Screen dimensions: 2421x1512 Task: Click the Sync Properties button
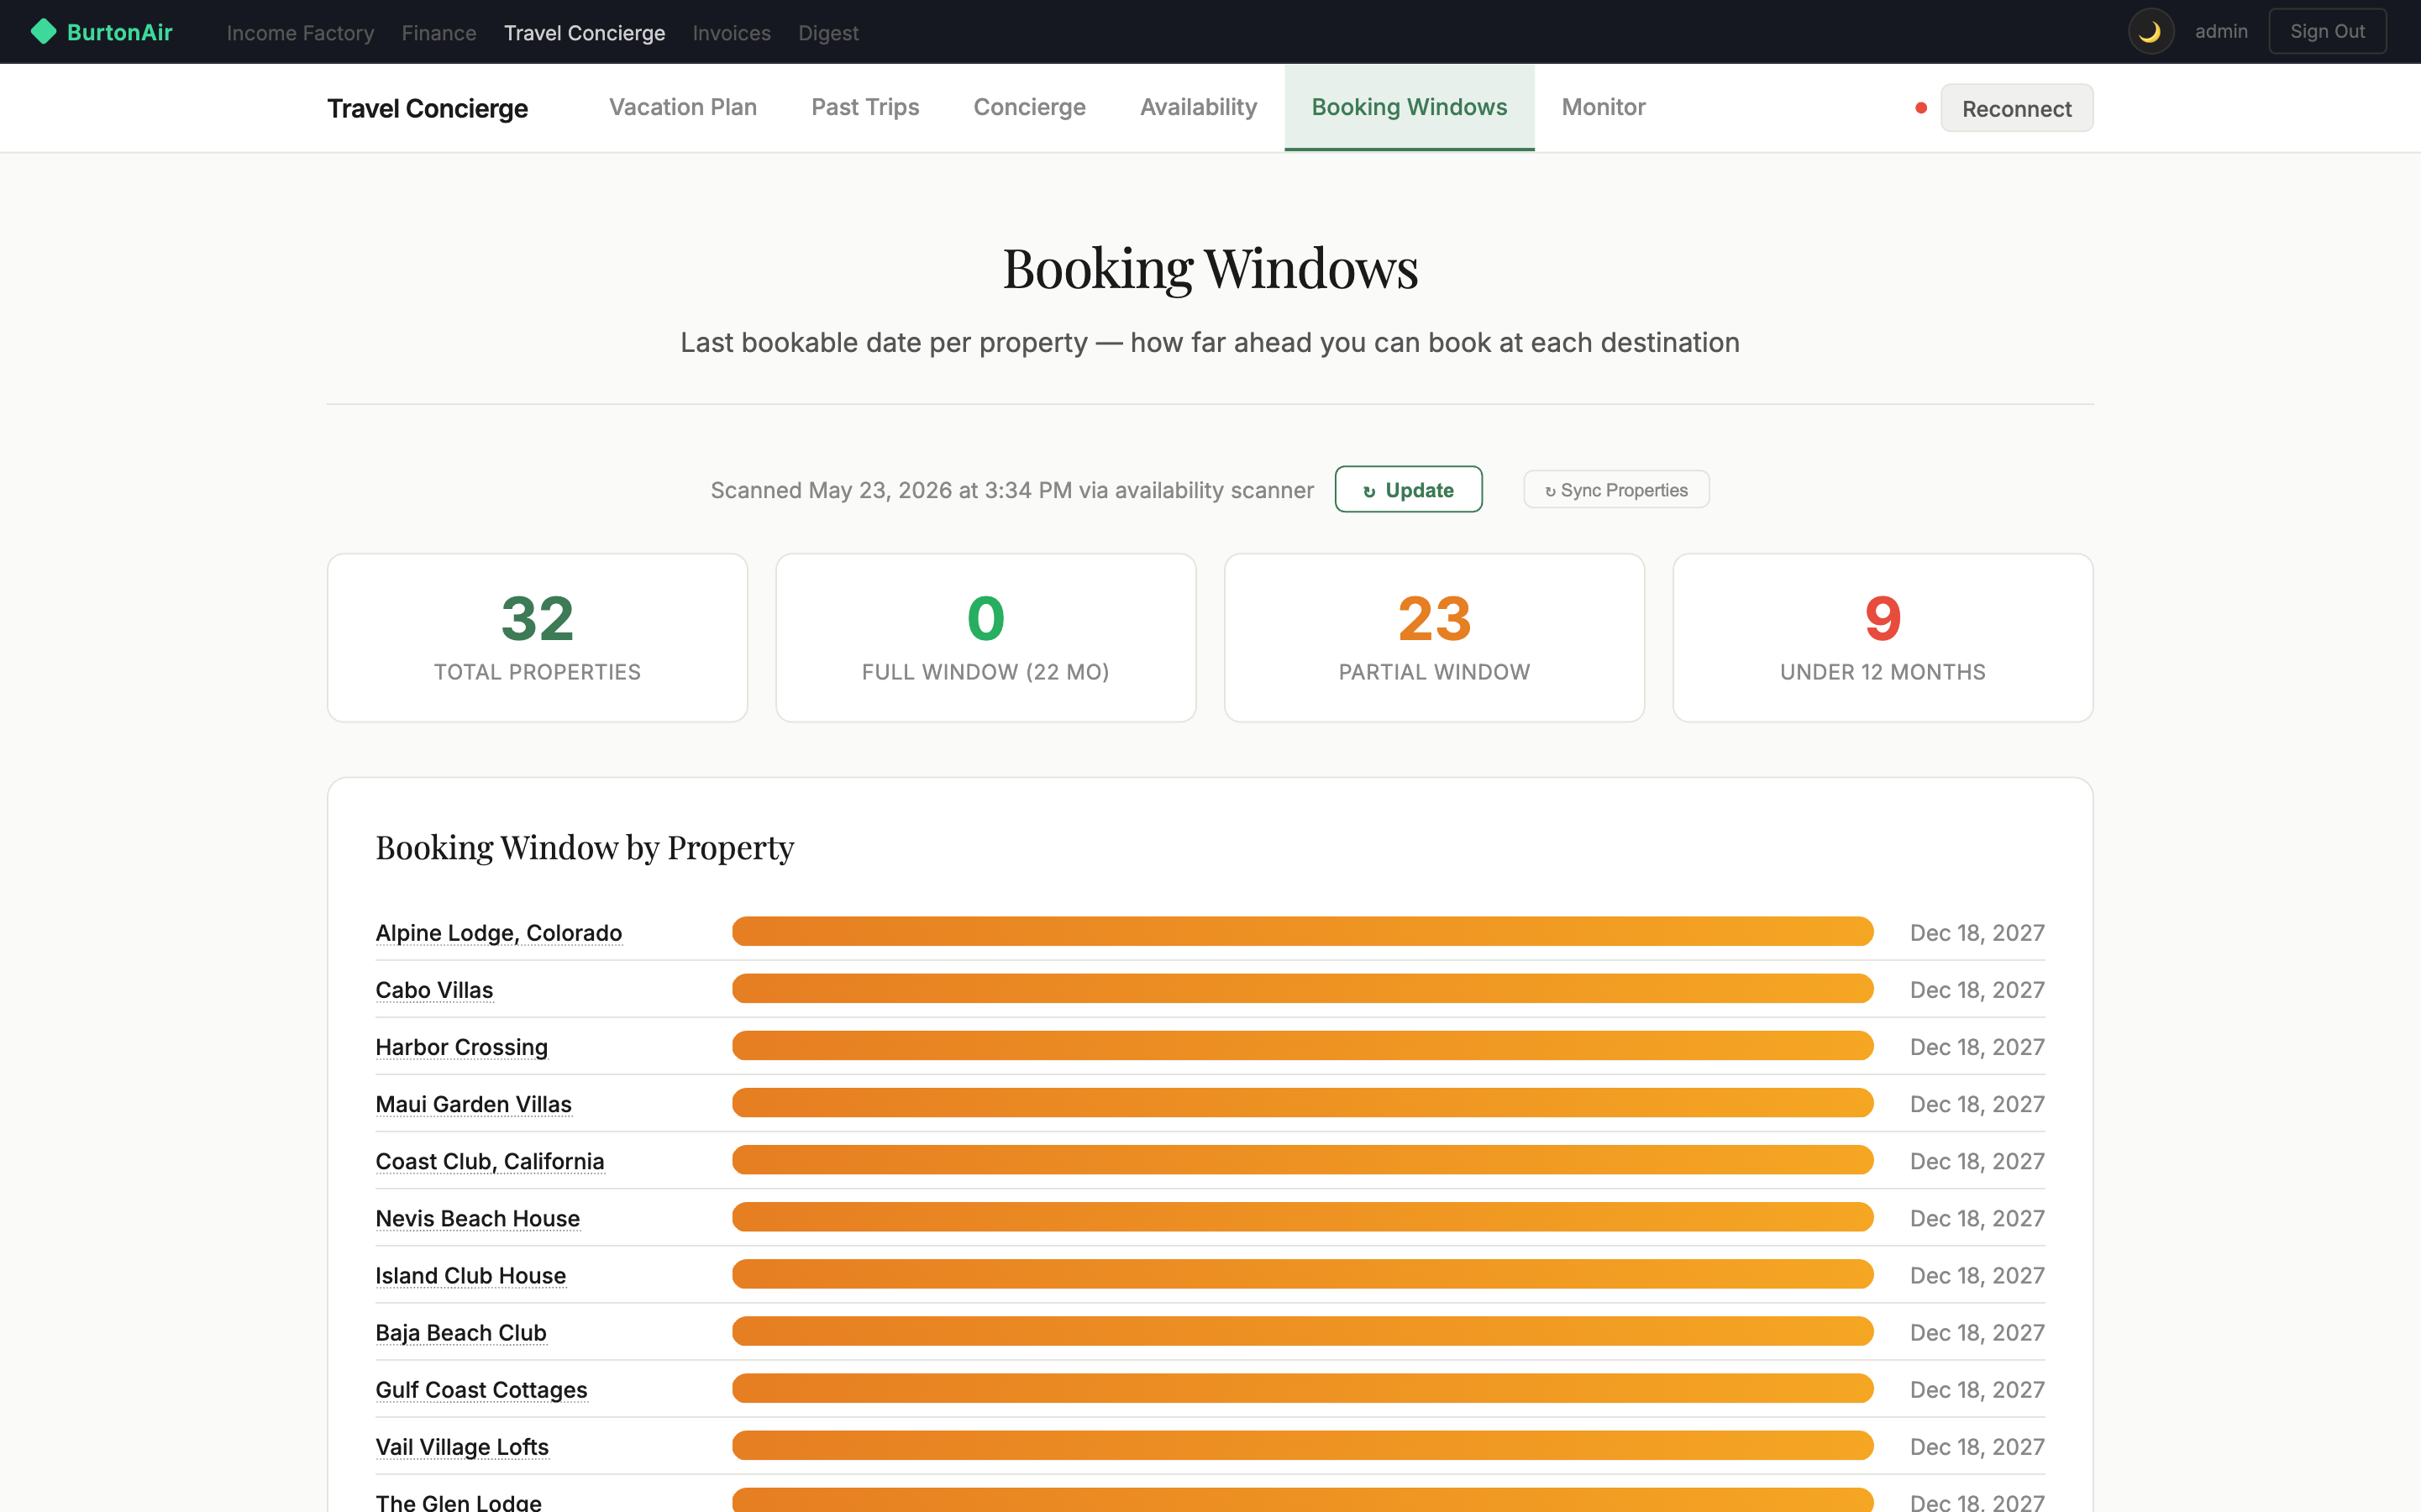1616,490
